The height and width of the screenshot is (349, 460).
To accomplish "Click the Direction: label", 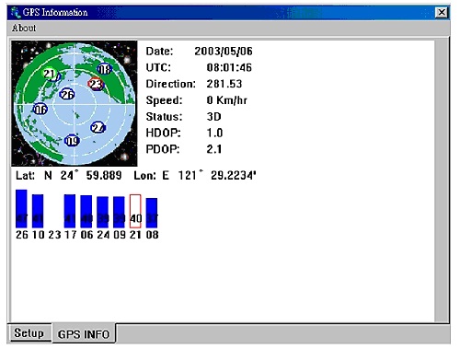I will [x=170, y=84].
